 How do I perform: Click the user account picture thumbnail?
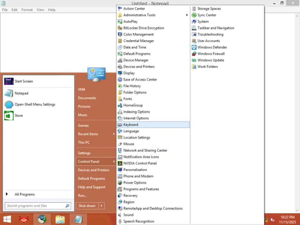[x=96, y=74]
